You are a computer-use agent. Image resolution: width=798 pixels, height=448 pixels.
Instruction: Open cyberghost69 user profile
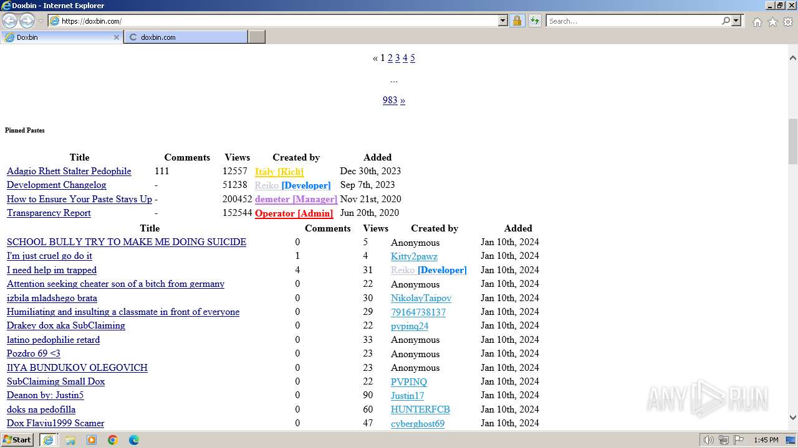418,424
